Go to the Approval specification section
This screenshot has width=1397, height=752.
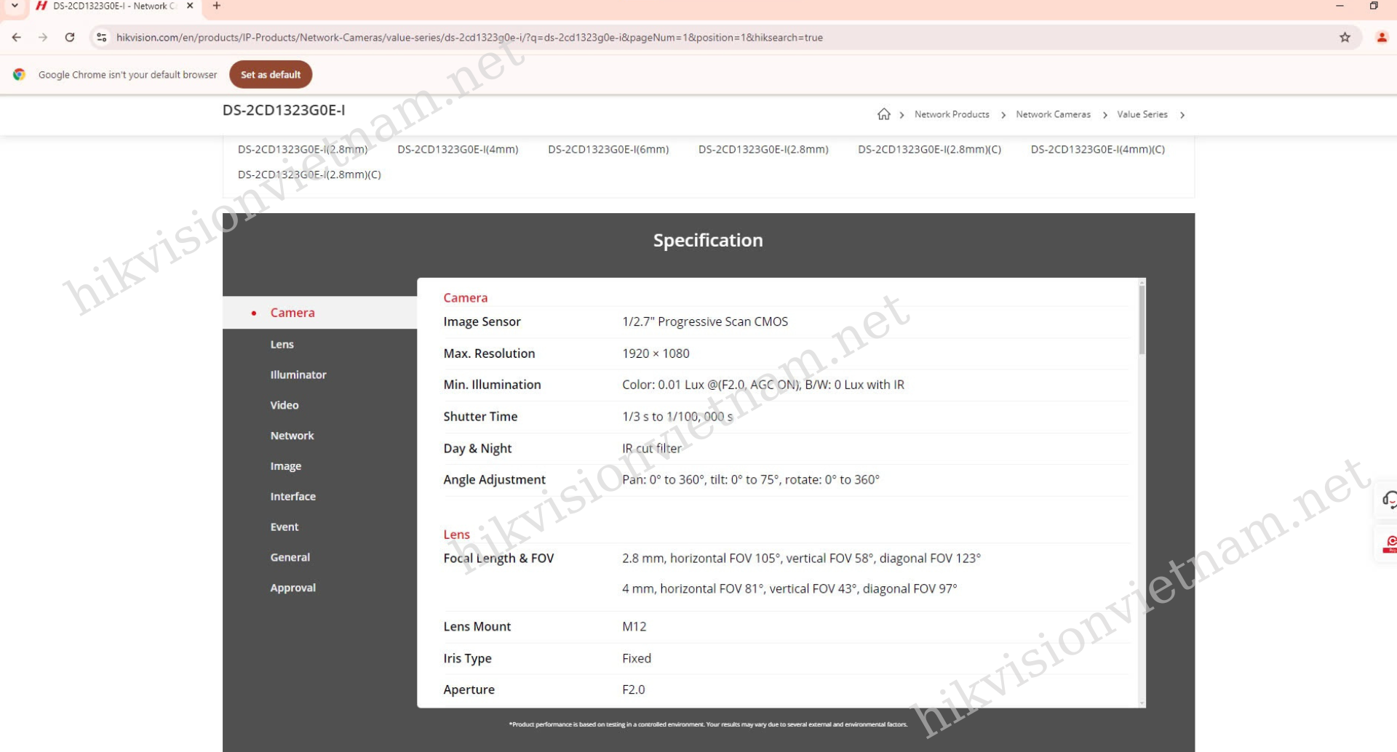pos(292,588)
